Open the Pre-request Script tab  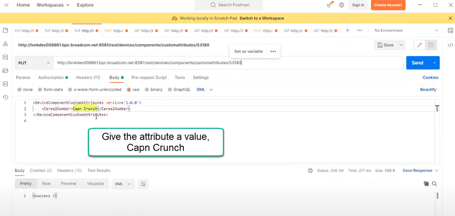click(149, 78)
